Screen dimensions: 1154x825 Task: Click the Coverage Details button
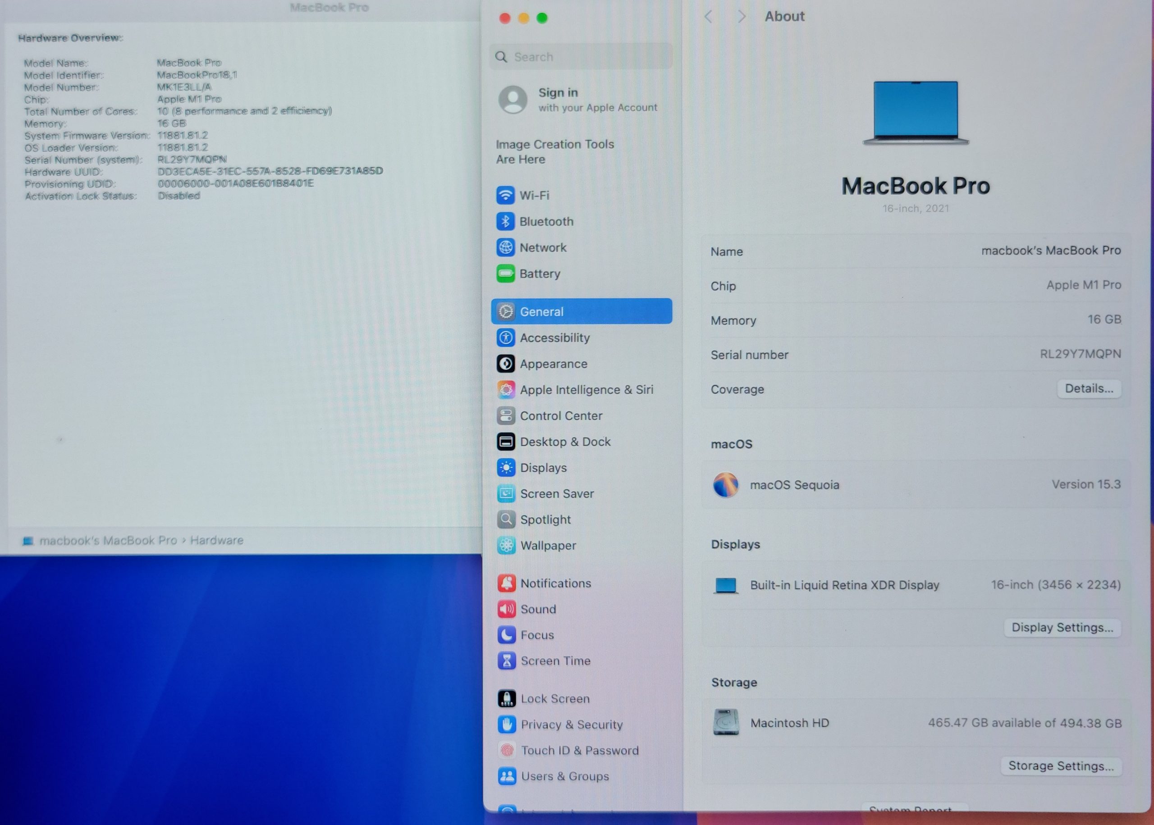click(x=1089, y=389)
